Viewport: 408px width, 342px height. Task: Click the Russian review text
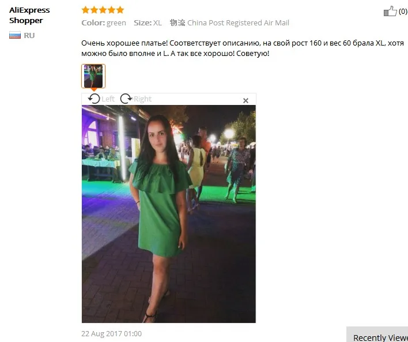coord(243,48)
